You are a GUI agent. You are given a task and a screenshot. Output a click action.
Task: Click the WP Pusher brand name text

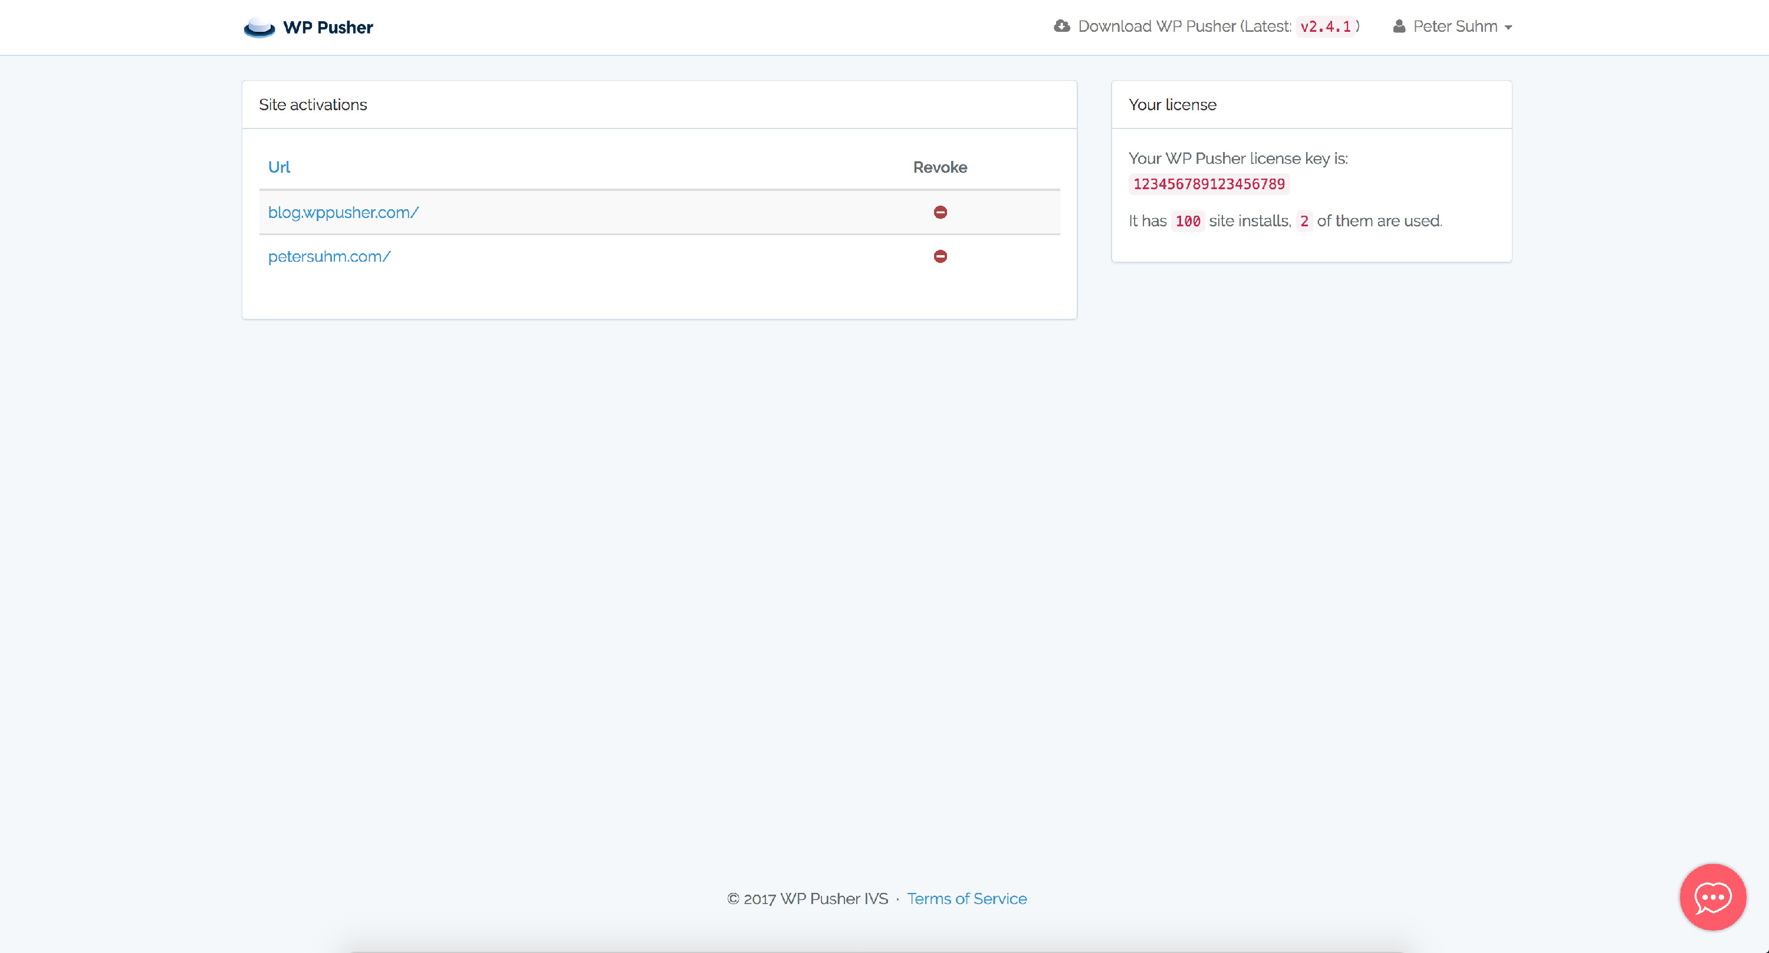(x=328, y=28)
